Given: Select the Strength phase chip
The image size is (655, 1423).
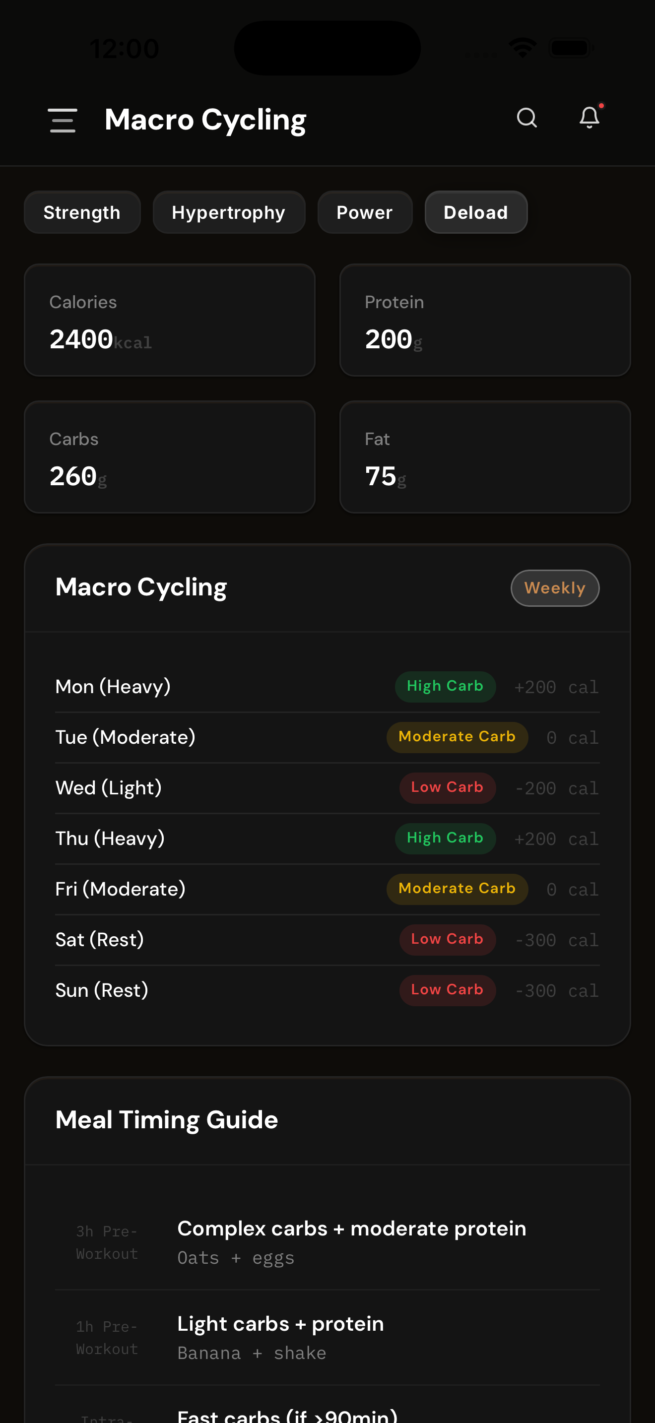Looking at the screenshot, I should [82, 212].
